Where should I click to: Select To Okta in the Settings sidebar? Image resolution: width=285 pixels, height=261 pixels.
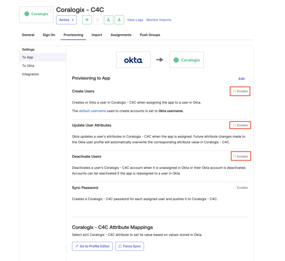(x=43, y=66)
